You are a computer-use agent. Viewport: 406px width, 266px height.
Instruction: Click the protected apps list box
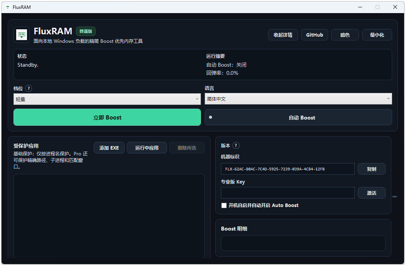tap(109, 216)
